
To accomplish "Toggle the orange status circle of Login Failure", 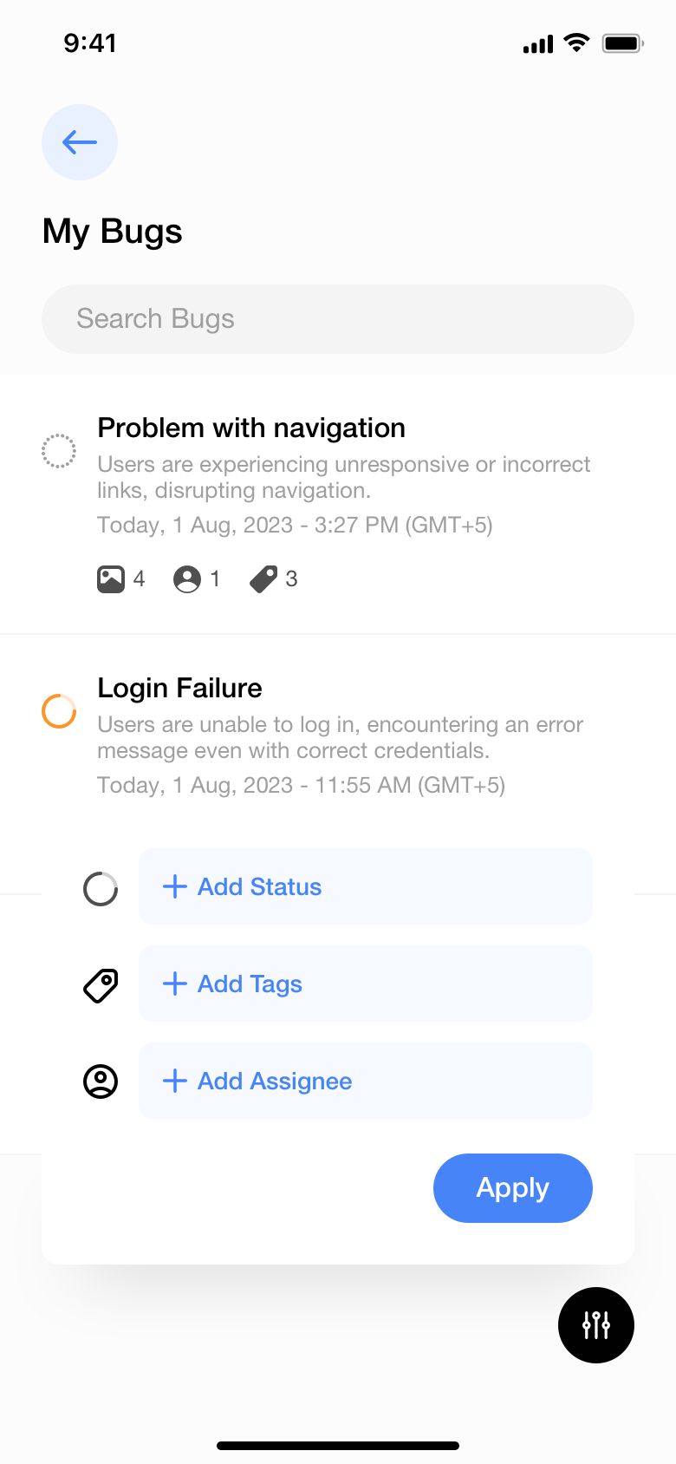I will pyautogui.click(x=59, y=711).
